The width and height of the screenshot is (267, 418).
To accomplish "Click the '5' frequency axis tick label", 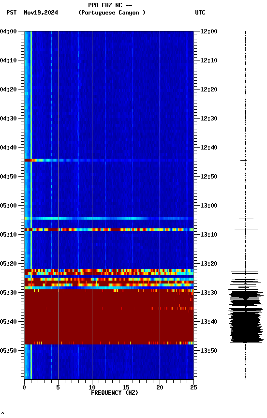I will 58,388.
